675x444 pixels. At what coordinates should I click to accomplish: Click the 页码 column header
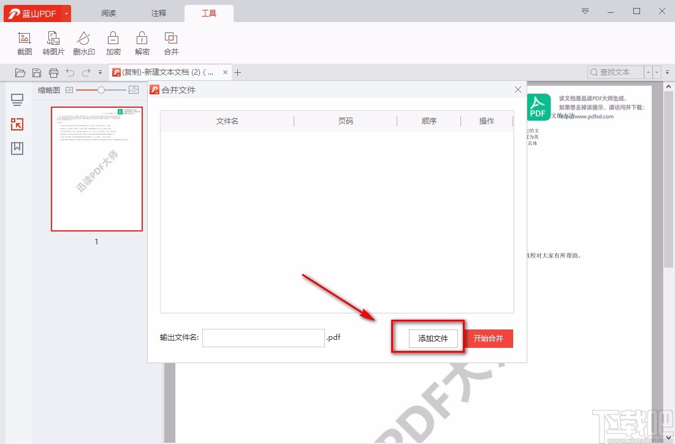pos(346,121)
